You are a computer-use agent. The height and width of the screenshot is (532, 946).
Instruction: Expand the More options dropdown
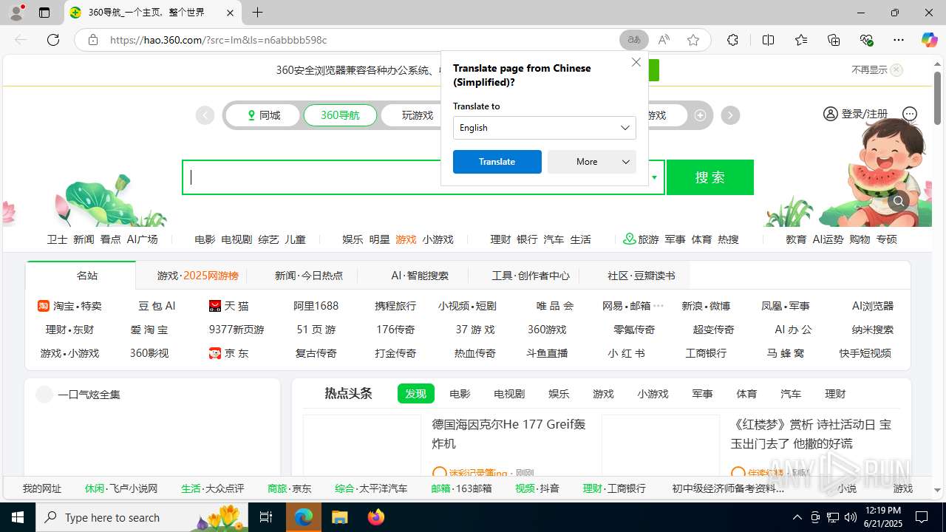(592, 162)
